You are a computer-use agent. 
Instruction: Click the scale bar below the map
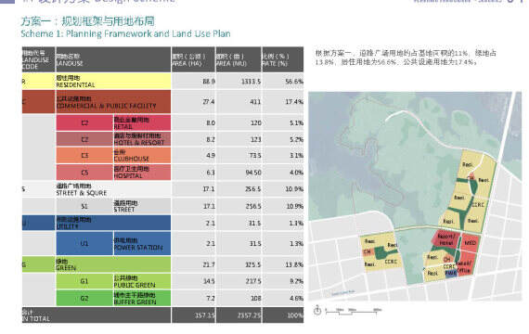[354, 311]
